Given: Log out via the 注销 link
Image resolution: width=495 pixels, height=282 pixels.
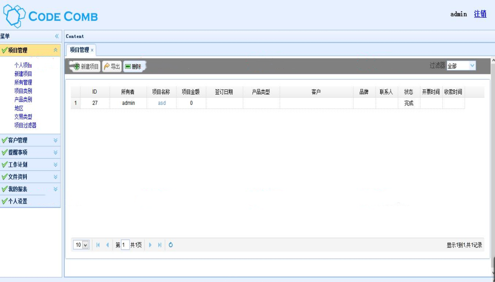Looking at the screenshot, I should (480, 14).
